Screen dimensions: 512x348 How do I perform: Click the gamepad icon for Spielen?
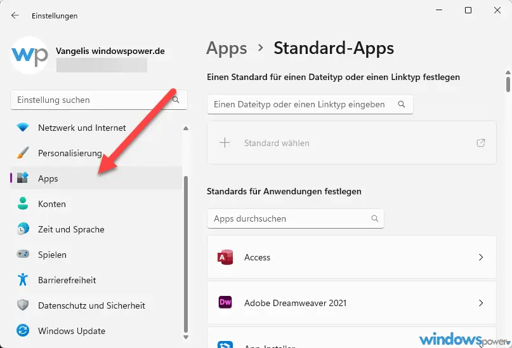coord(23,253)
